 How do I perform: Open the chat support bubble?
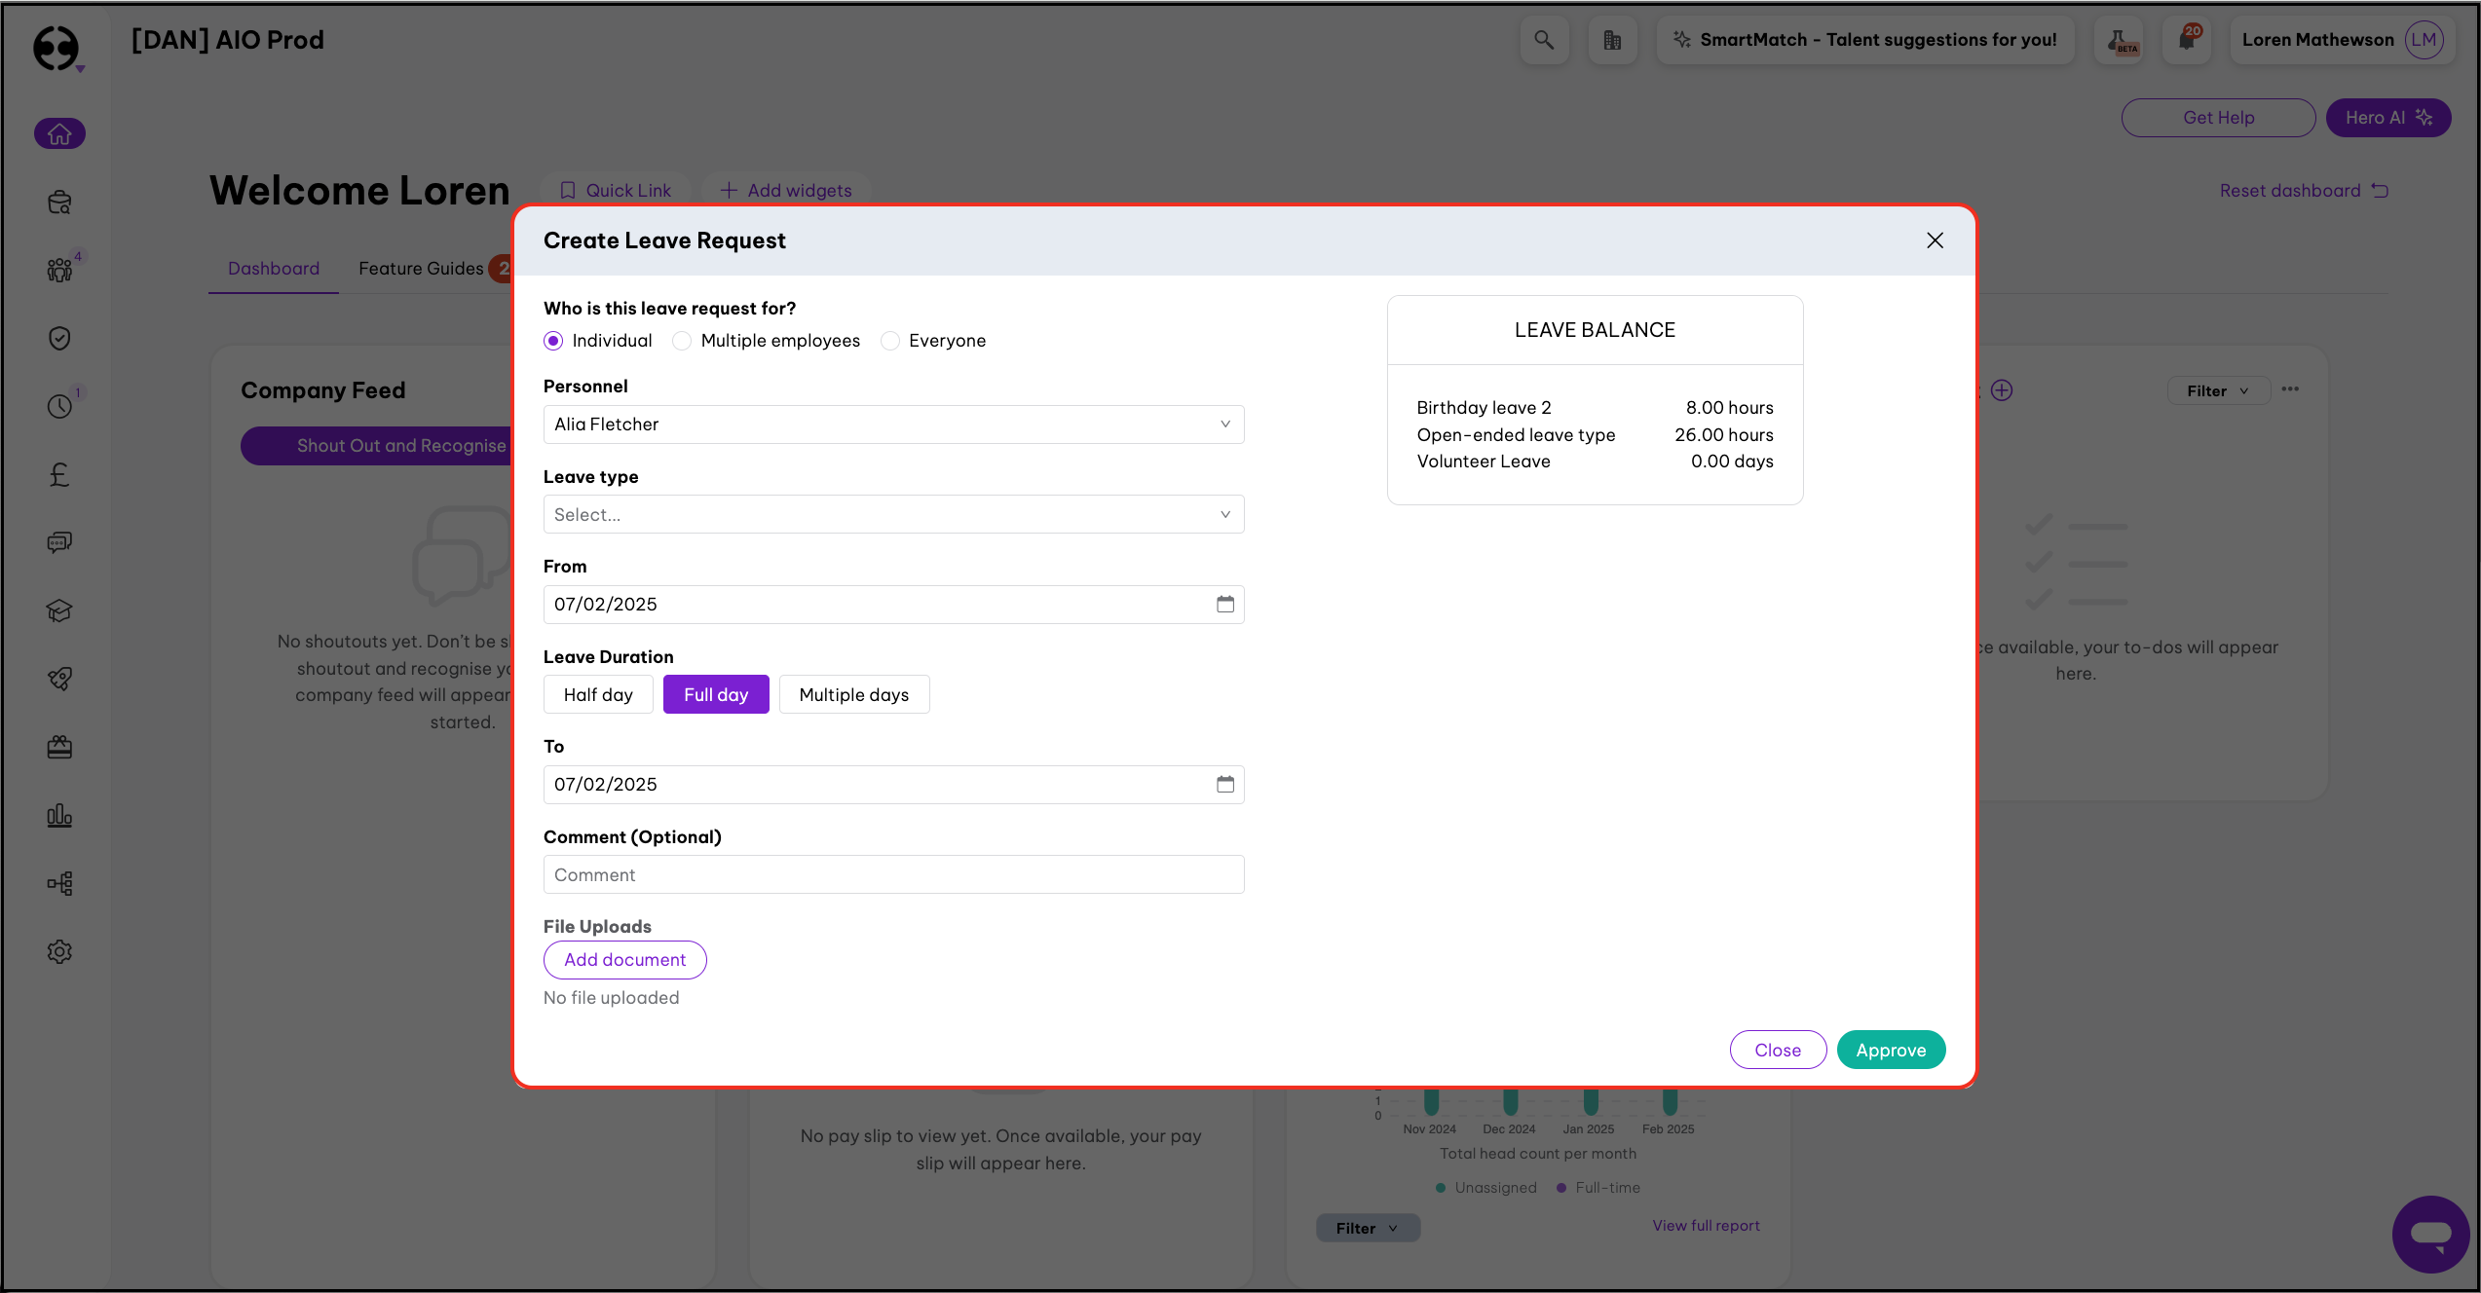[2429, 1234]
